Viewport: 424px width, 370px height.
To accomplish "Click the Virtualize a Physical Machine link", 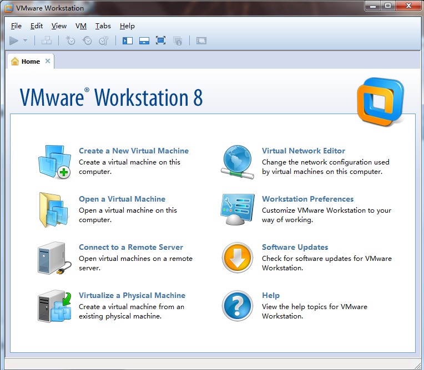I will [x=132, y=295].
